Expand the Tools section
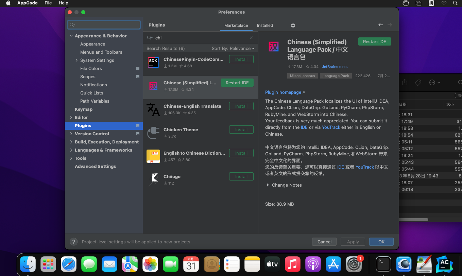 [x=71, y=158]
